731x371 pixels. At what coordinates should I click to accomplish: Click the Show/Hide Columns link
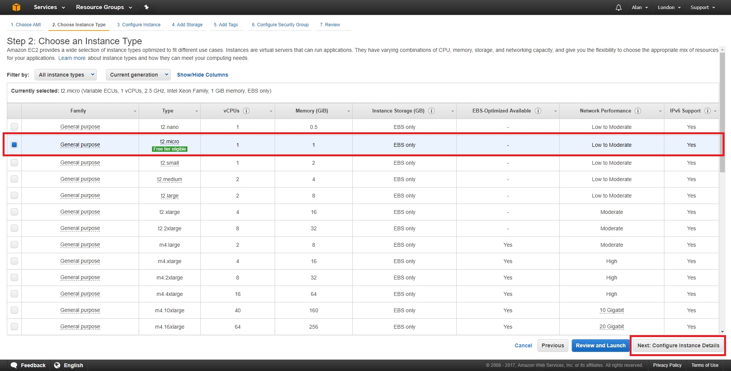click(x=203, y=75)
